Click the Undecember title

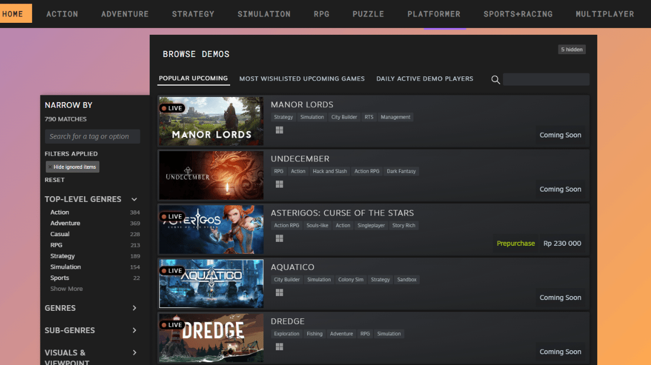pyautogui.click(x=300, y=159)
